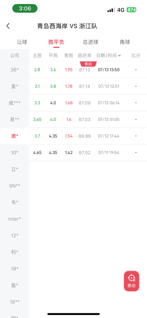Switch to the 让球 tab
Viewport: 147px width, 318px height.
22,42
